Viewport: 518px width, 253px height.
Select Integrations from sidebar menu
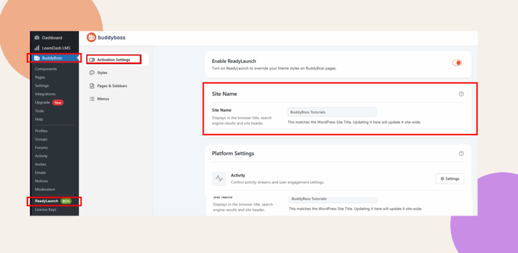45,94
